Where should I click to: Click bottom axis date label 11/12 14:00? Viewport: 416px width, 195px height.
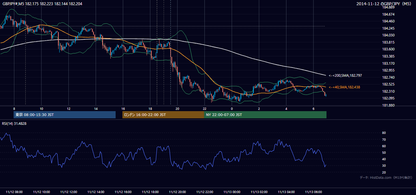(96, 192)
